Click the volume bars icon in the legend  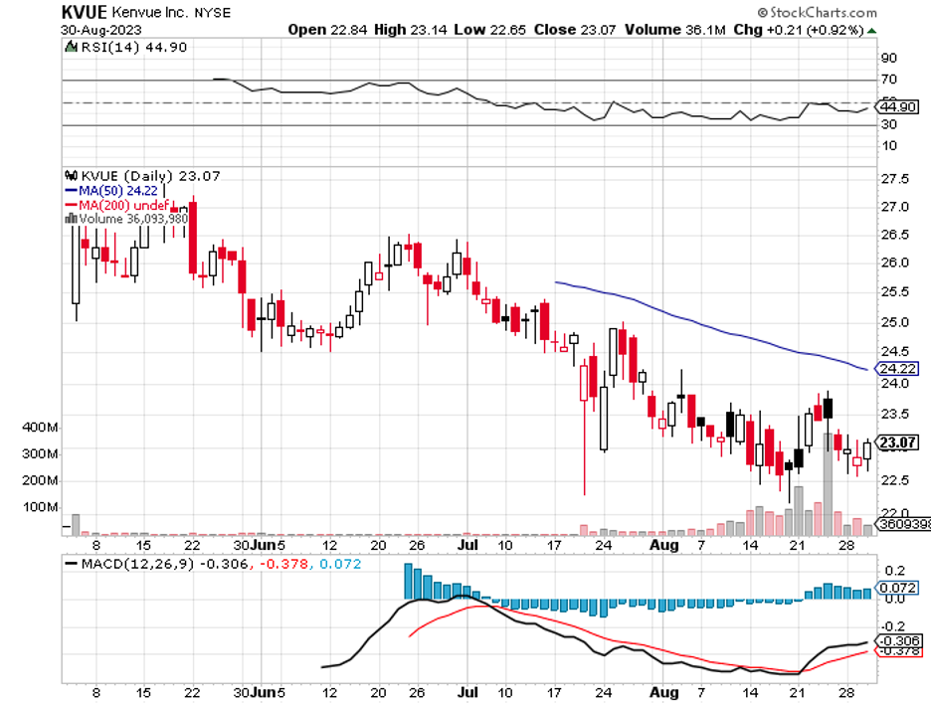[x=71, y=219]
